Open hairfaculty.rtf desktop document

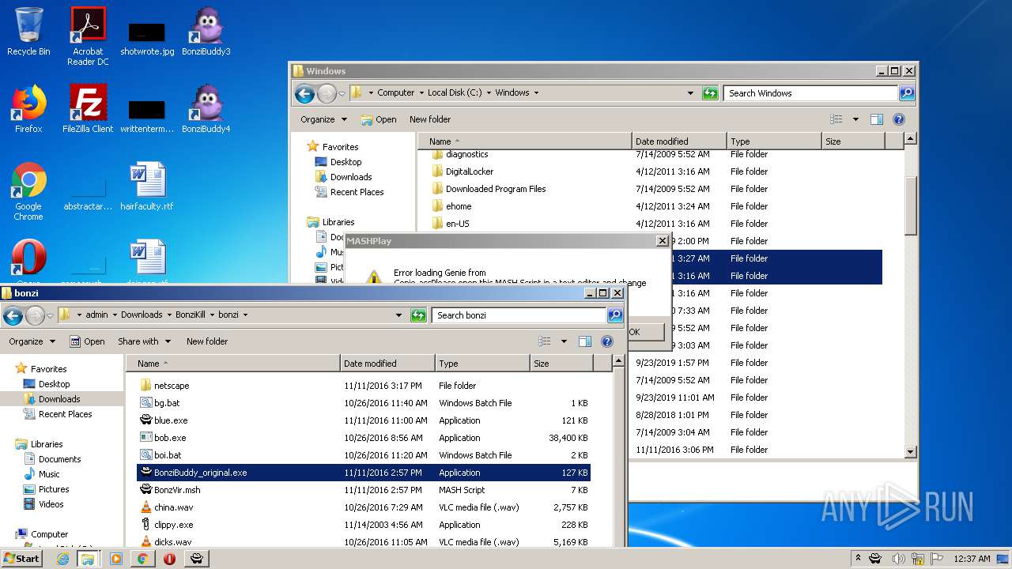tap(147, 187)
